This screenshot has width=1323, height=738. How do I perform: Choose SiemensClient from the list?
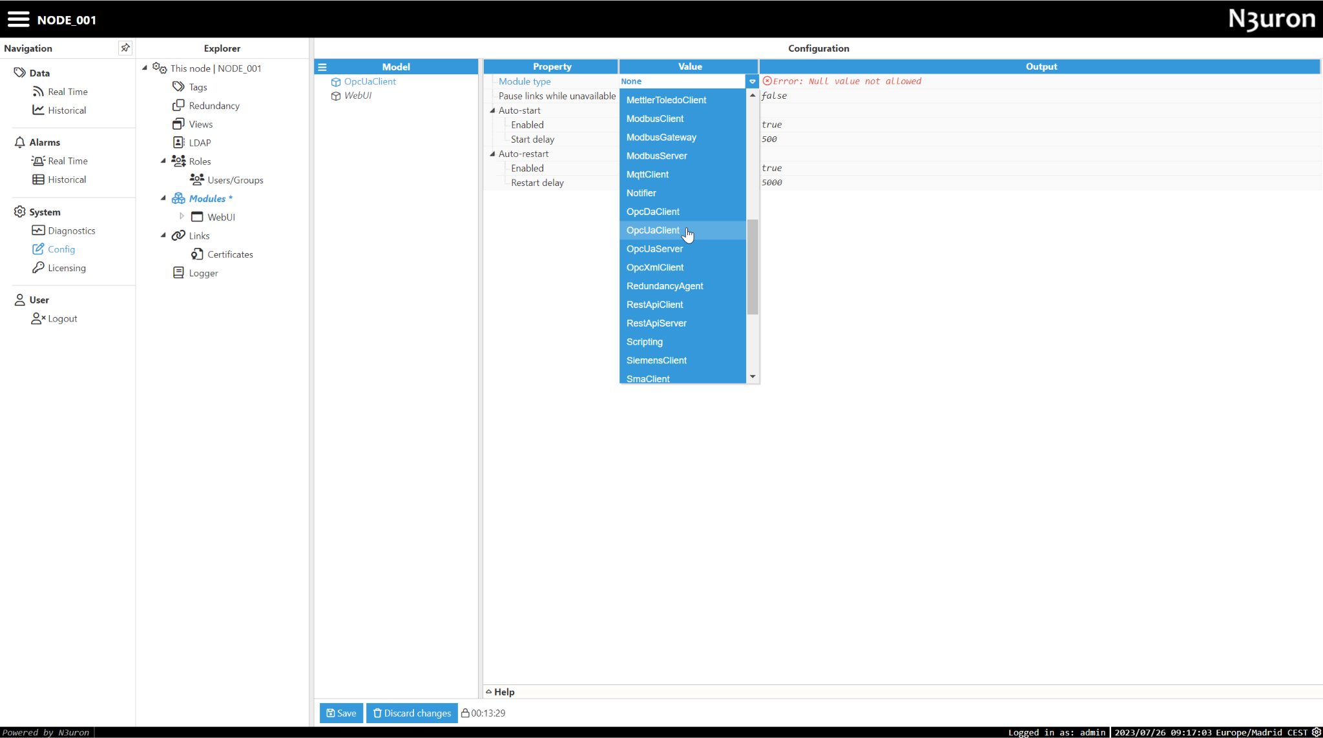pyautogui.click(x=683, y=360)
